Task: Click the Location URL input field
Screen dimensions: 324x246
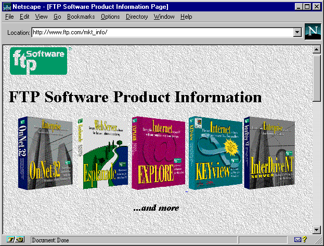Action: [162, 32]
